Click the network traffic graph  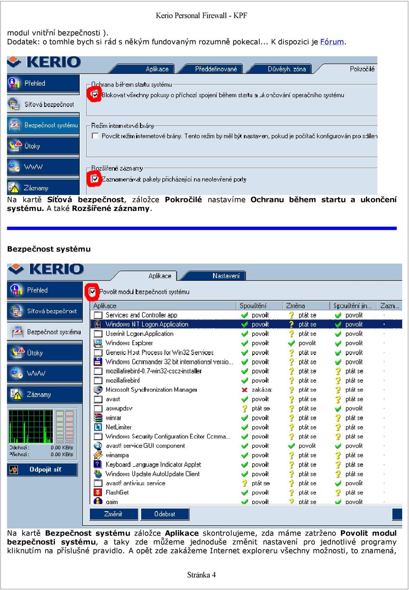pos(31,426)
